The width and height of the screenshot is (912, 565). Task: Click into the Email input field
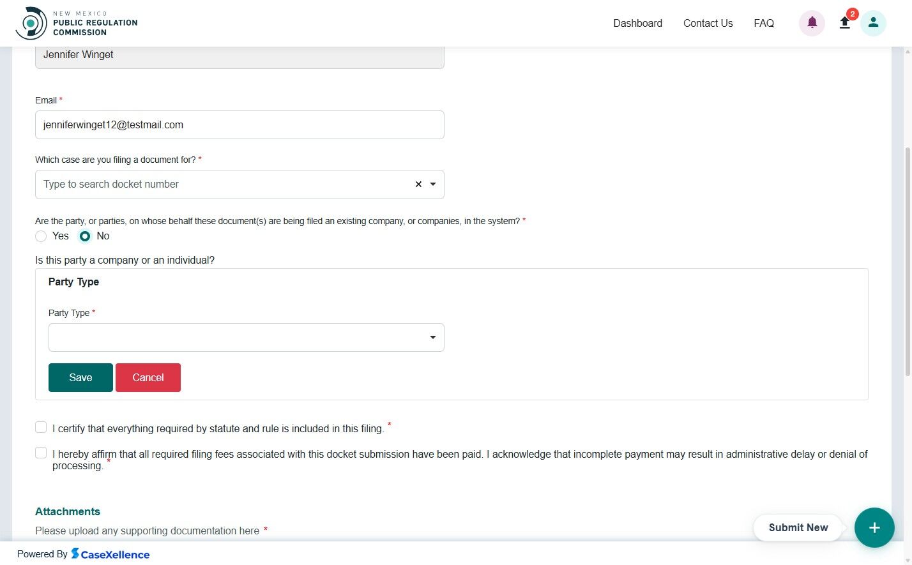239,125
